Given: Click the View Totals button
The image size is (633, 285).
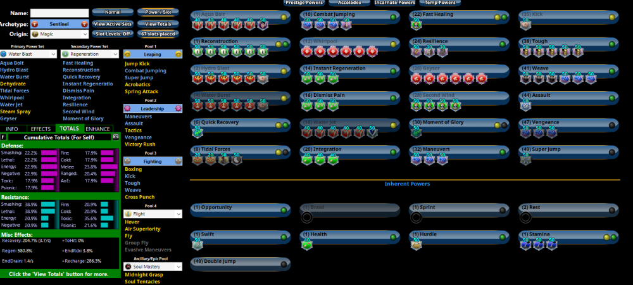Looking at the screenshot, I should (158, 23).
